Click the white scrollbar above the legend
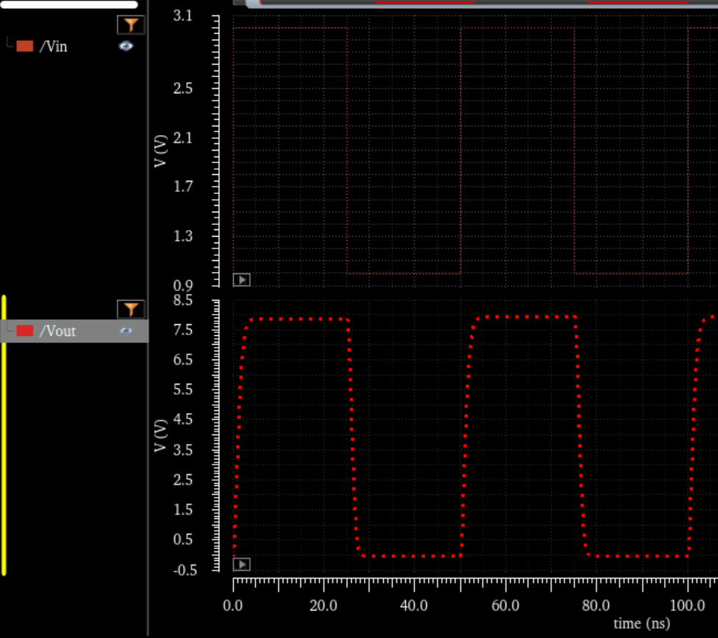 click(x=71, y=4)
